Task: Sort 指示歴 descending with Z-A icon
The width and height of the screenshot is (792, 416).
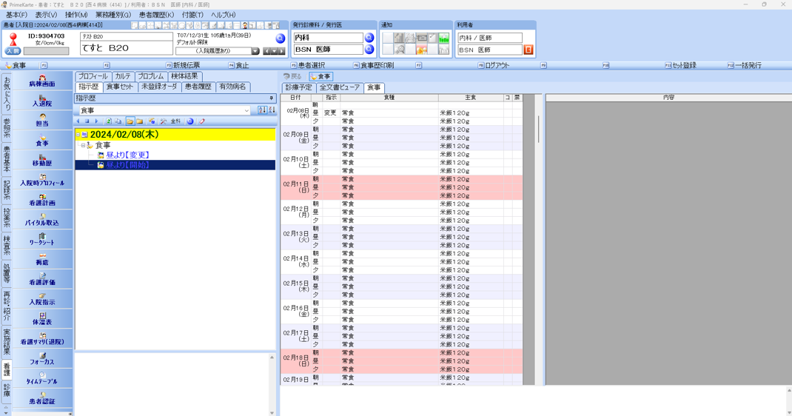Action: [x=272, y=110]
